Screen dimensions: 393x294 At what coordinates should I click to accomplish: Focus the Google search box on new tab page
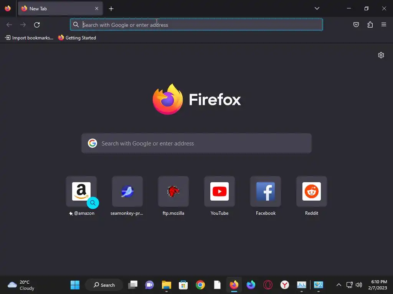pyautogui.click(x=196, y=143)
